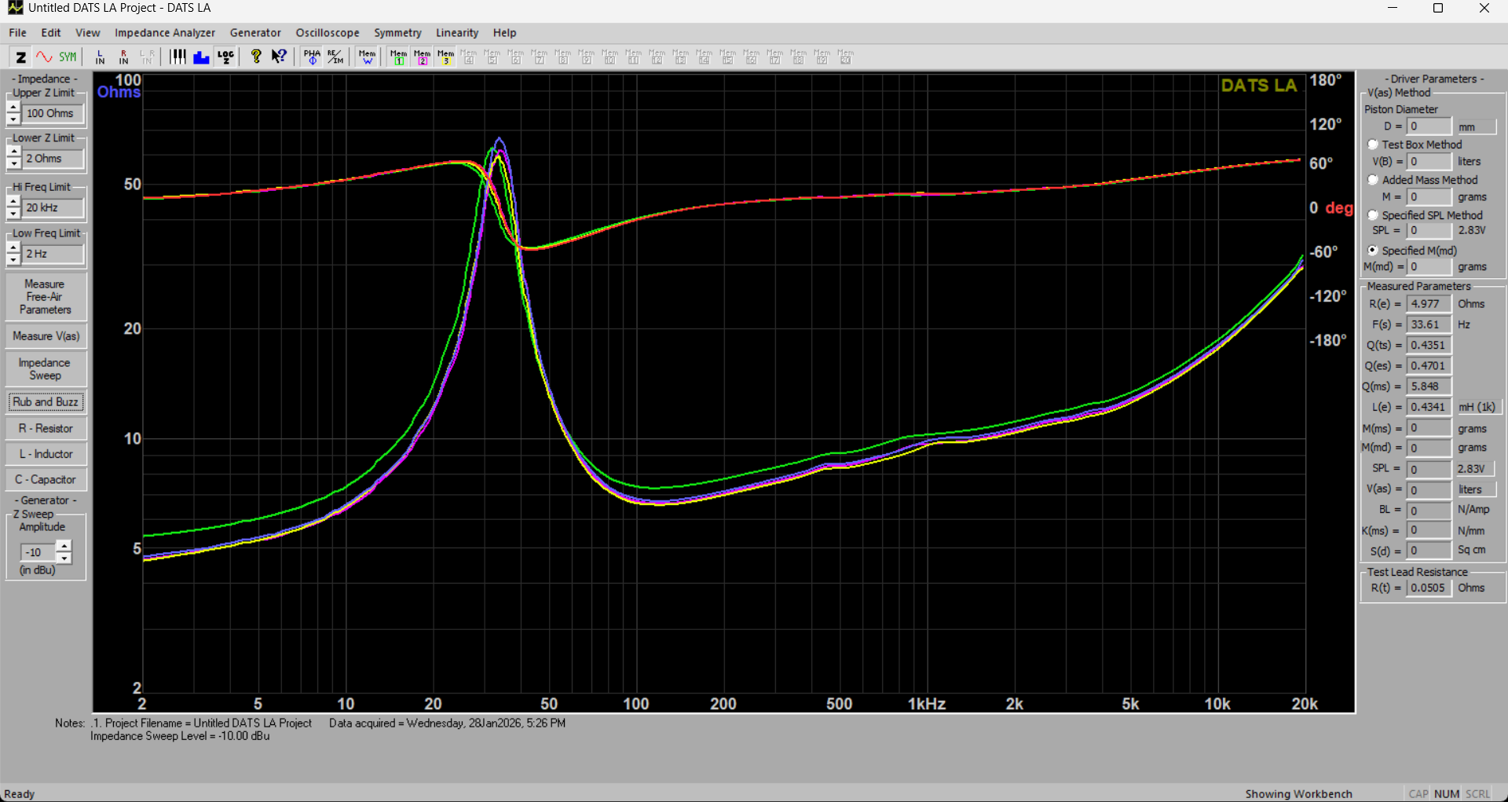The height and width of the screenshot is (802, 1508).
Task: Select the red sine wave generator icon
Action: click(44, 57)
